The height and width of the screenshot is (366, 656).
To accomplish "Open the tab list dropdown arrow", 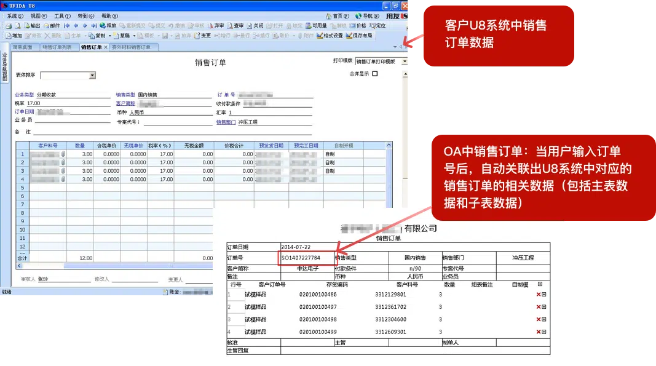I will [x=395, y=47].
